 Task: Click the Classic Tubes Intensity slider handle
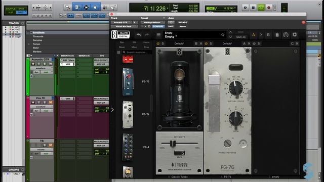173,143
